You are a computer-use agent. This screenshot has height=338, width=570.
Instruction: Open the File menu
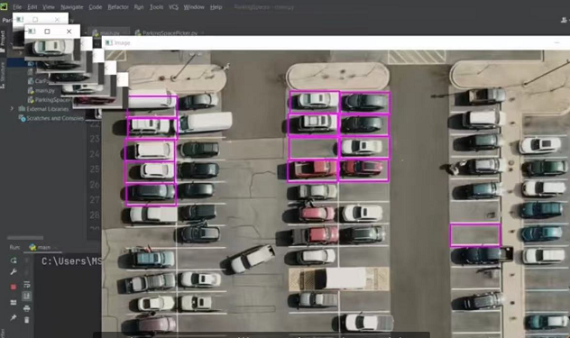(x=17, y=7)
